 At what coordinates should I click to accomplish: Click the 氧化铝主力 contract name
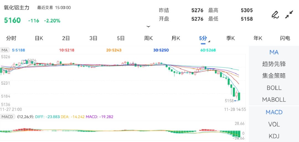[17, 8]
